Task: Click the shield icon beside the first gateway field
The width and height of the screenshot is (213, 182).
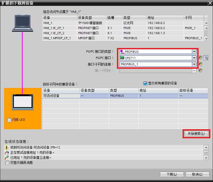Action: click(200, 71)
